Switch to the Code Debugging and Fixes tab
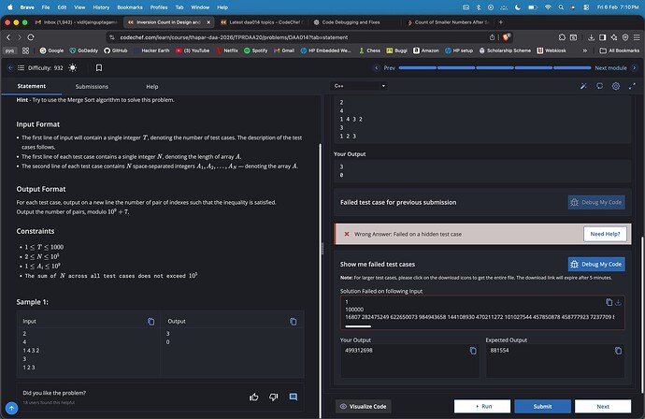The width and height of the screenshot is (645, 419). point(351,22)
